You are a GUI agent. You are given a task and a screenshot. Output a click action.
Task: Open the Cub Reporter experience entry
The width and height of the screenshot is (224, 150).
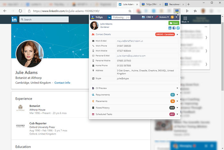point(38,123)
